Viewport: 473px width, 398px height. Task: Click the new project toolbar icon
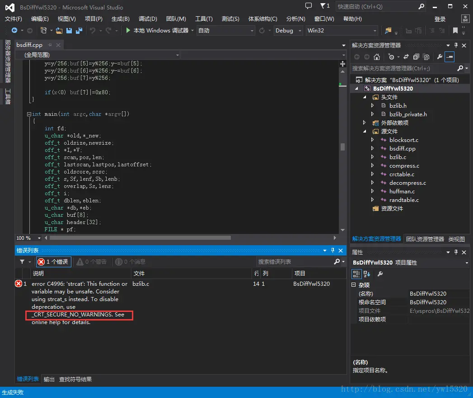pos(44,30)
